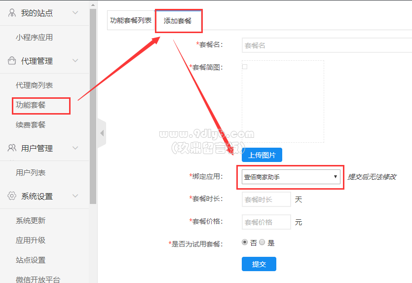Collapse the 系统设置 section chevron
The width and height of the screenshot is (412, 283).
(x=75, y=196)
